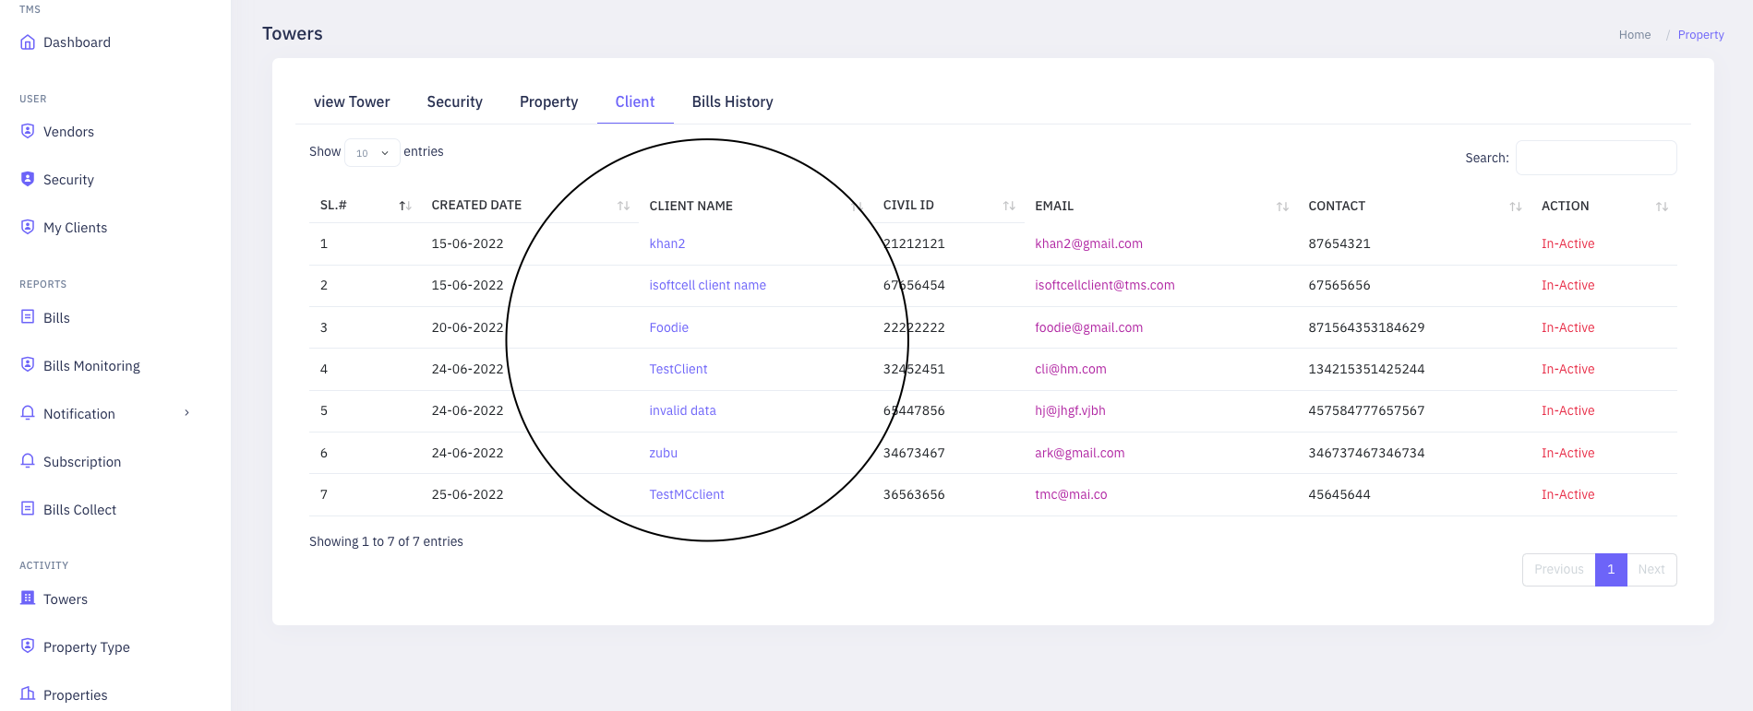
Task: Click the My Clients sidebar icon
Action: tap(28, 227)
